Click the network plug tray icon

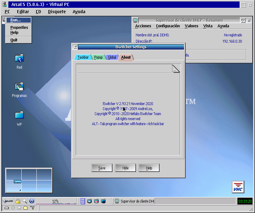[32, 208]
